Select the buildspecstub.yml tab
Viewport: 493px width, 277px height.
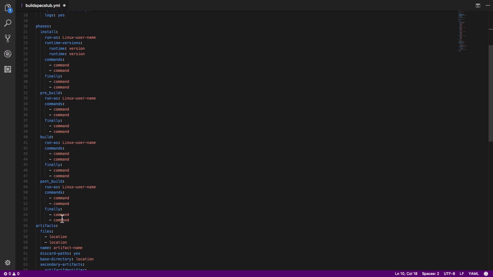43,5
